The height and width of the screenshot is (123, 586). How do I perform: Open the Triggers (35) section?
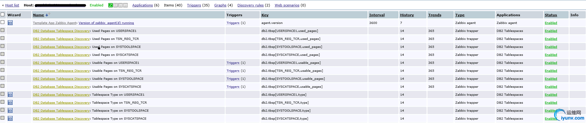pos(194,5)
